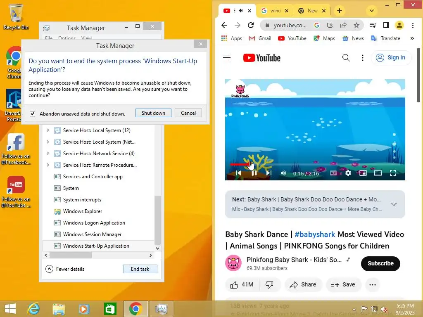Select Windows Start-Up Application row
The height and width of the screenshot is (317, 423).
click(98, 246)
